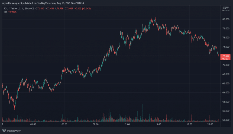Click the 12:00 time axis label
Image resolution: width=233 pixels, height=134 pixels.
click(127, 125)
